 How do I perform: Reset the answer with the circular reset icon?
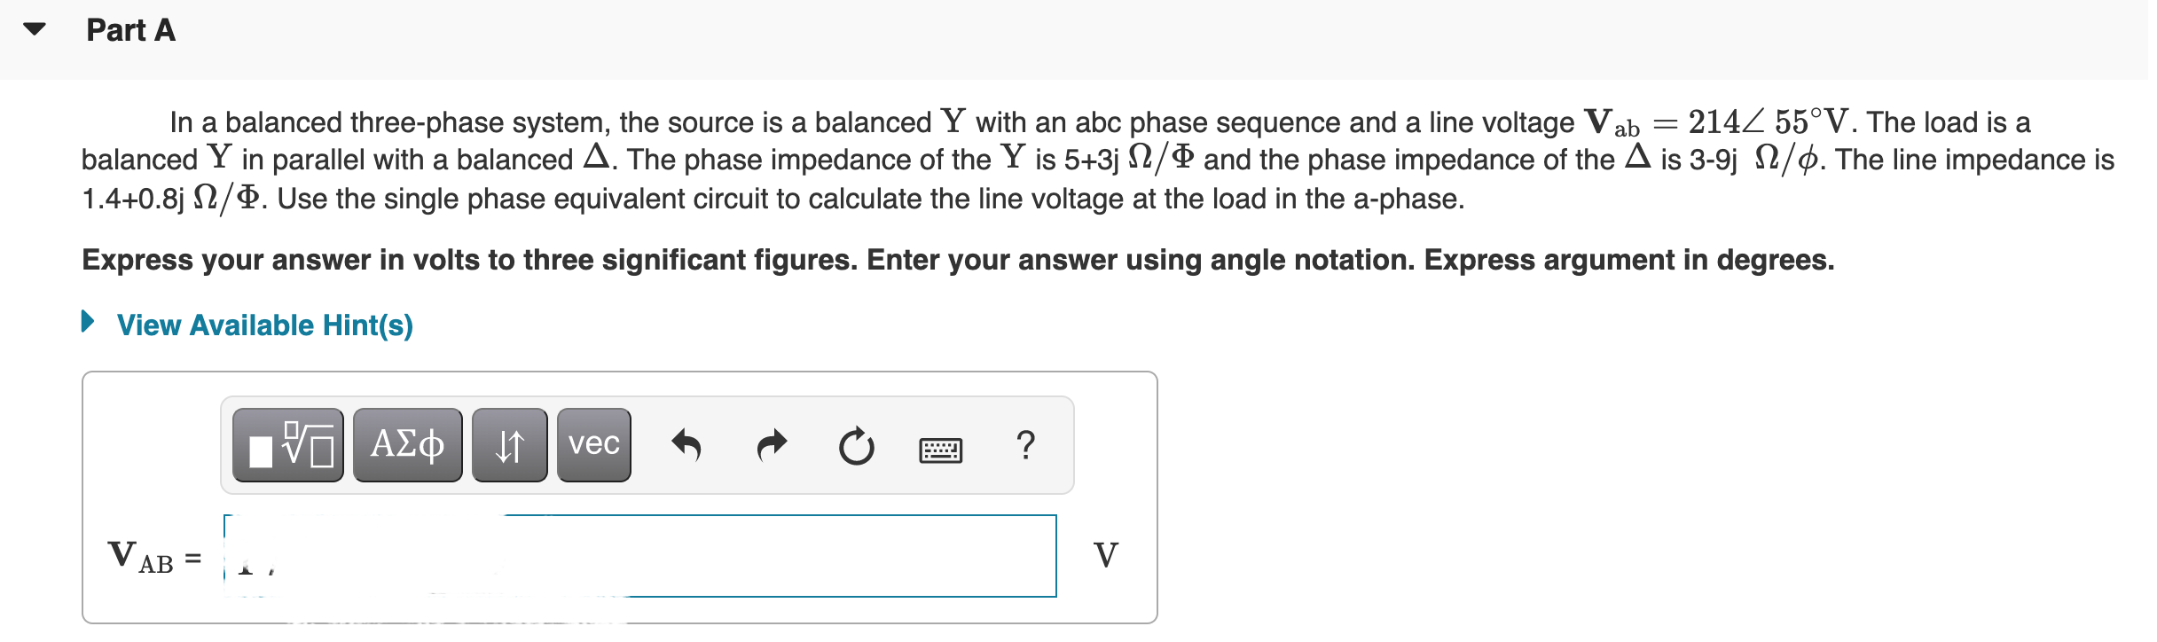(856, 445)
